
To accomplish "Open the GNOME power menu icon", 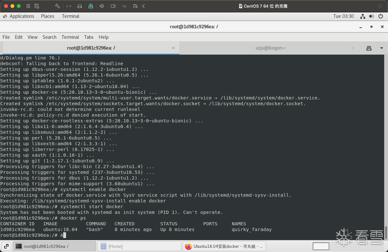I will (380, 16).
